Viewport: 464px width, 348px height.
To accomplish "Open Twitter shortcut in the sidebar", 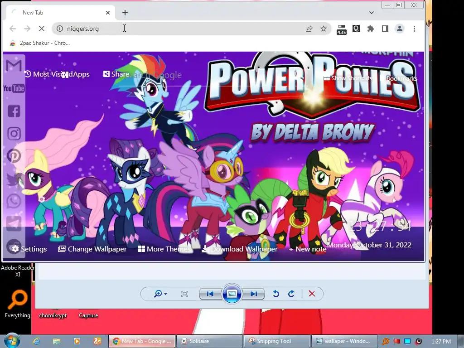I will [14, 179].
